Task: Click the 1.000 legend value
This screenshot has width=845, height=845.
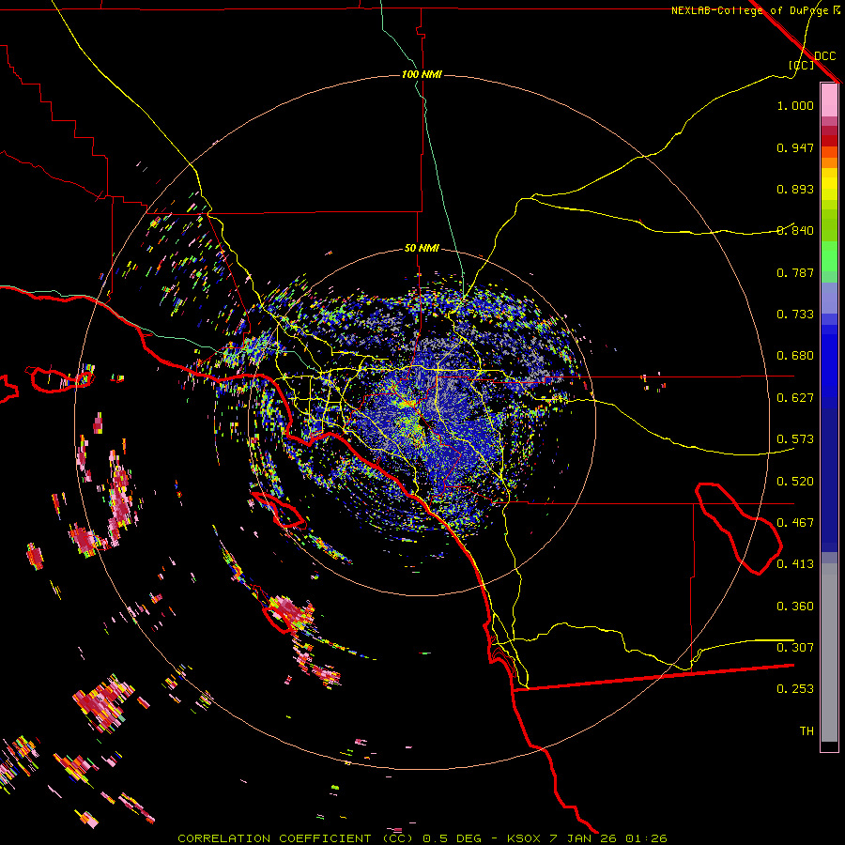Action: click(795, 105)
